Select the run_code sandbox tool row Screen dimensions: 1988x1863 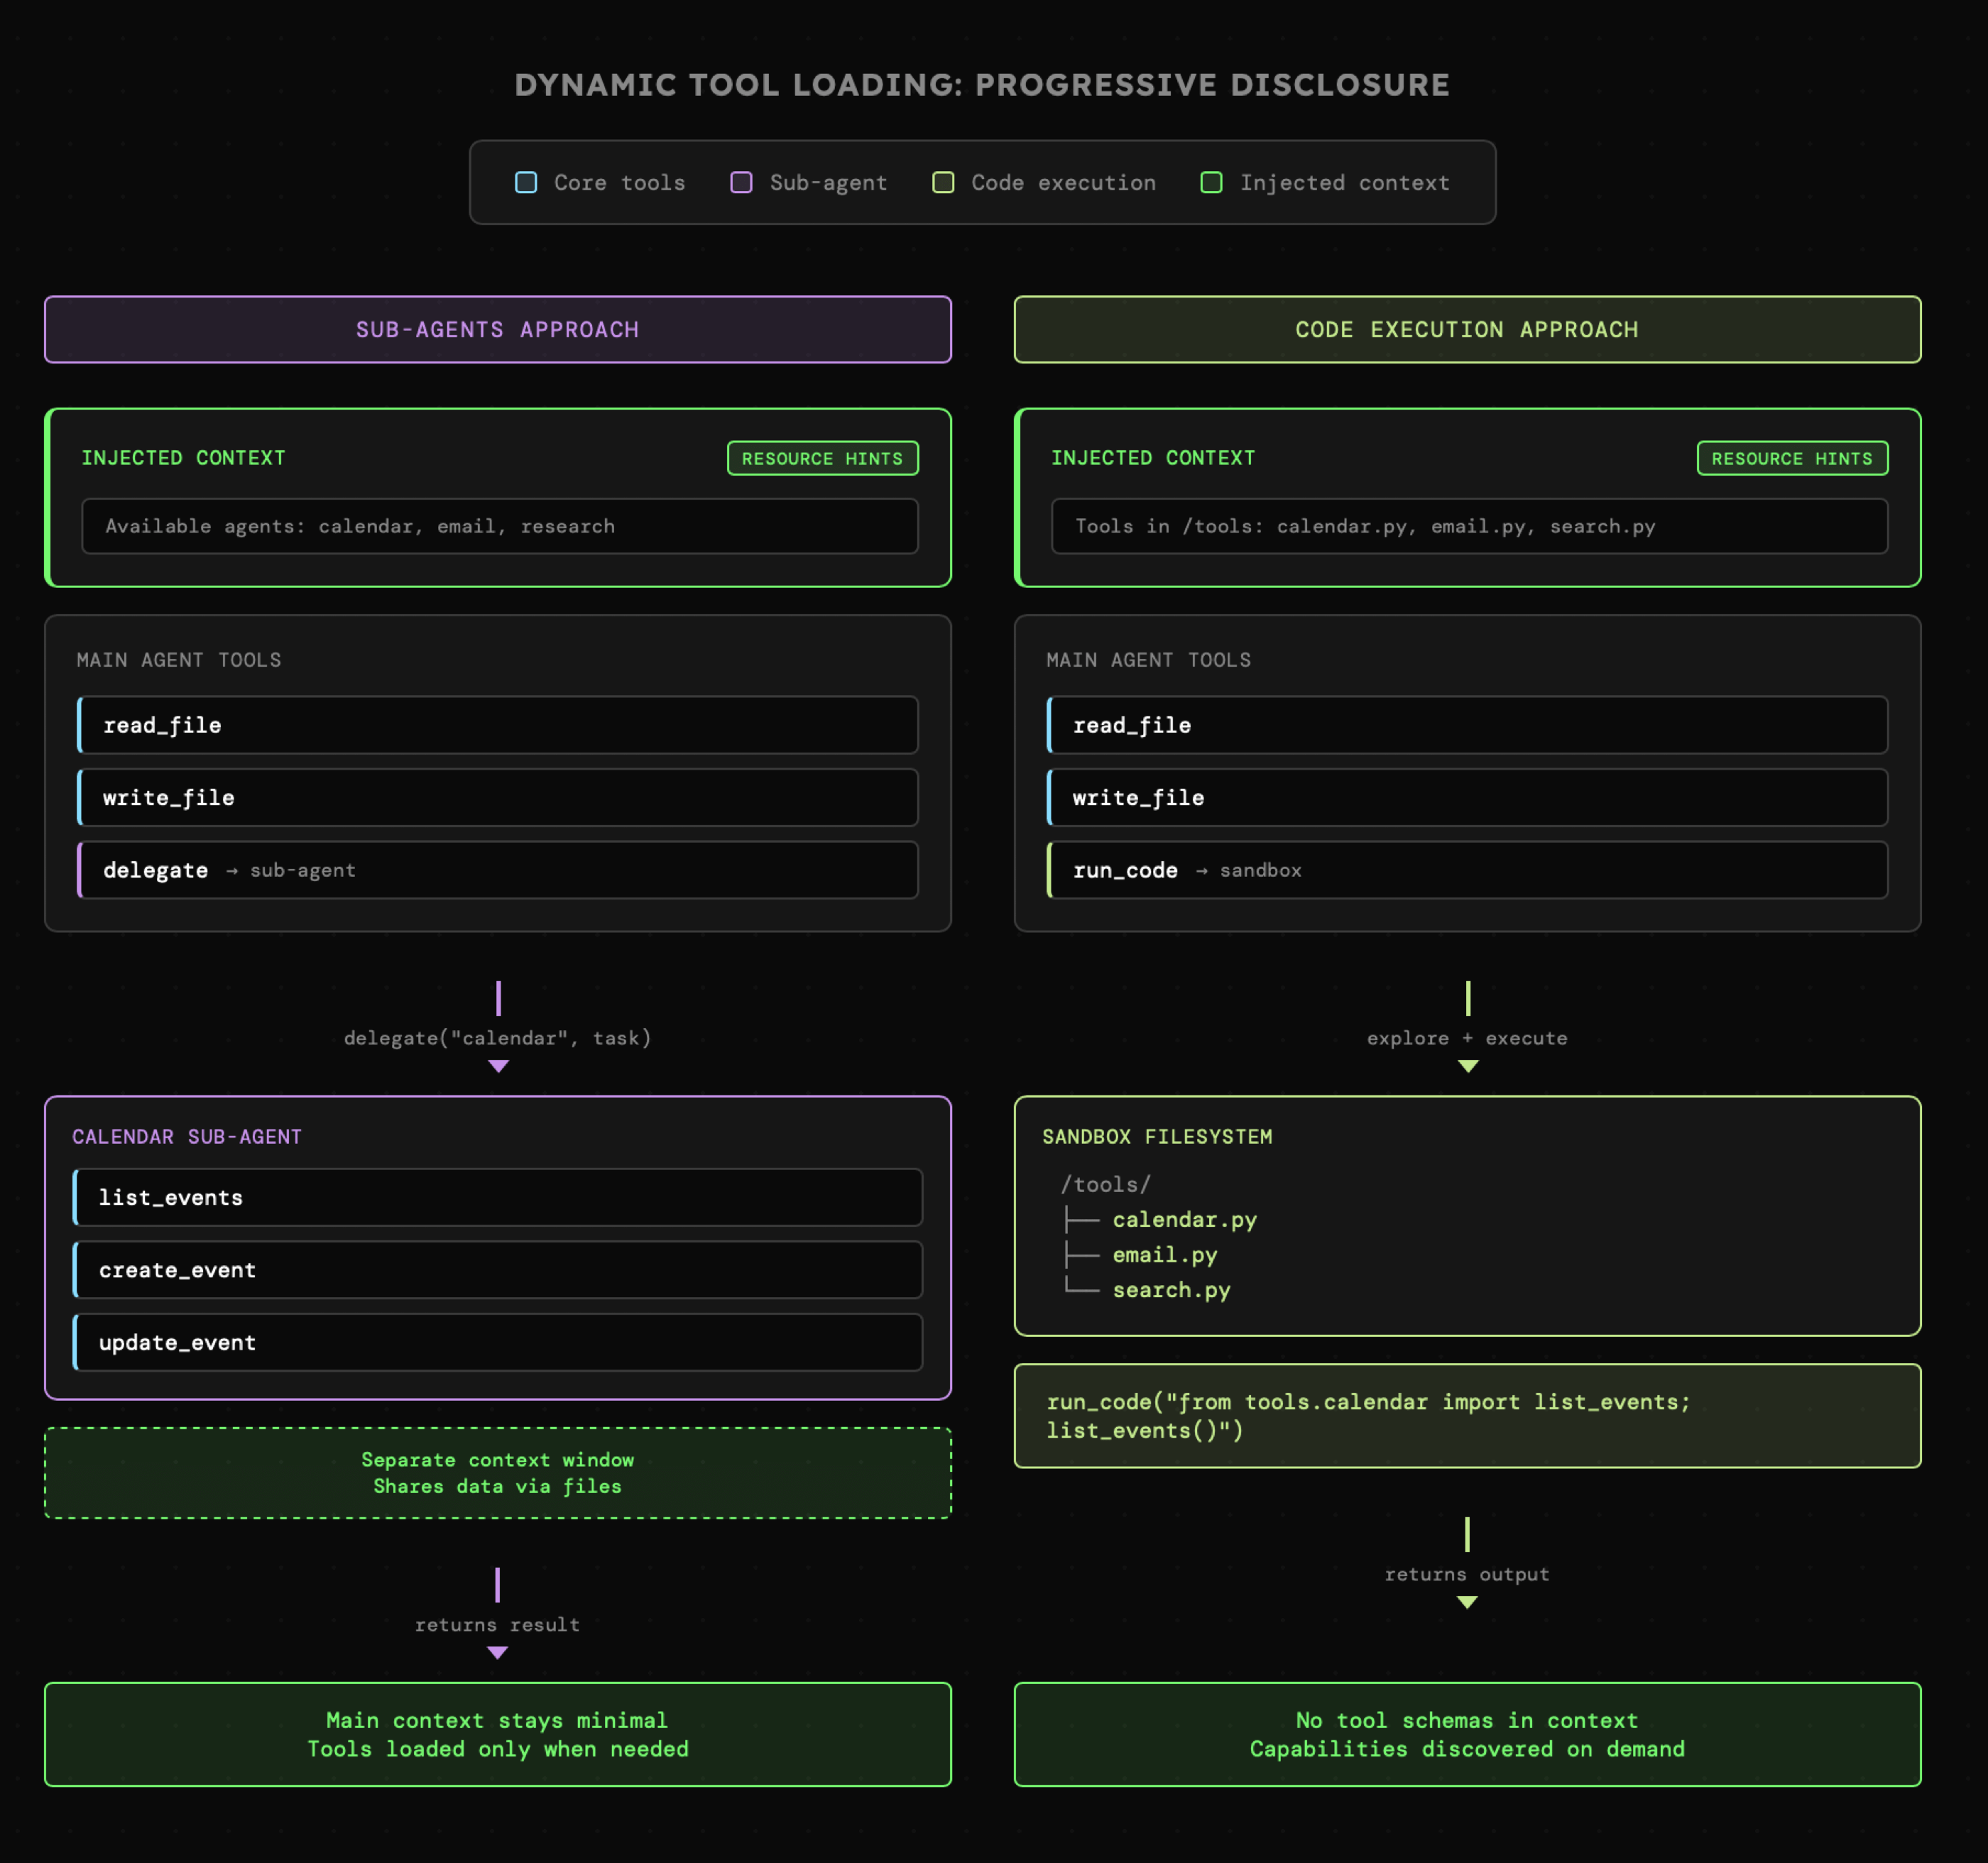click(x=1466, y=870)
